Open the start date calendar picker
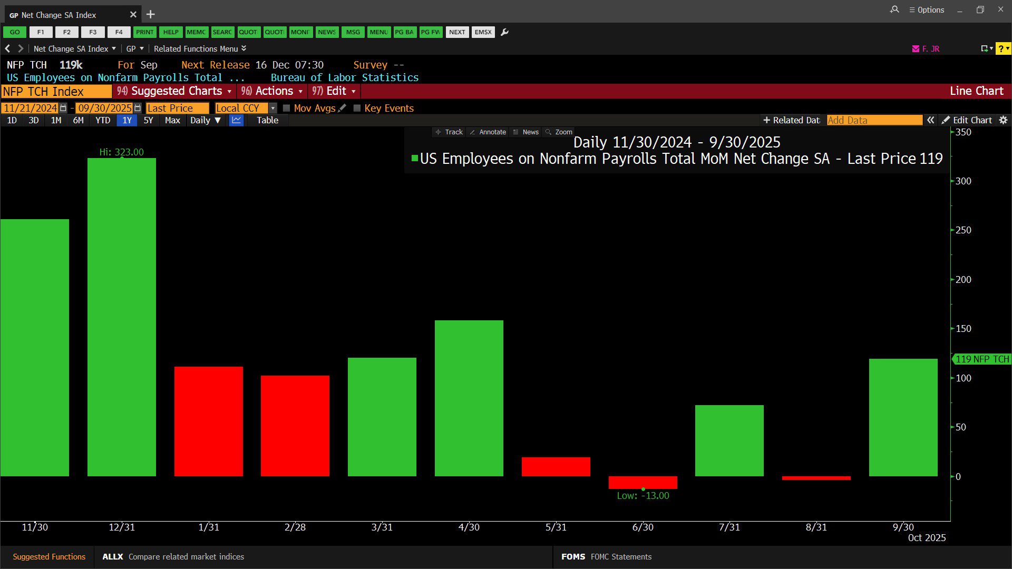The width and height of the screenshot is (1012, 569). 63,108
